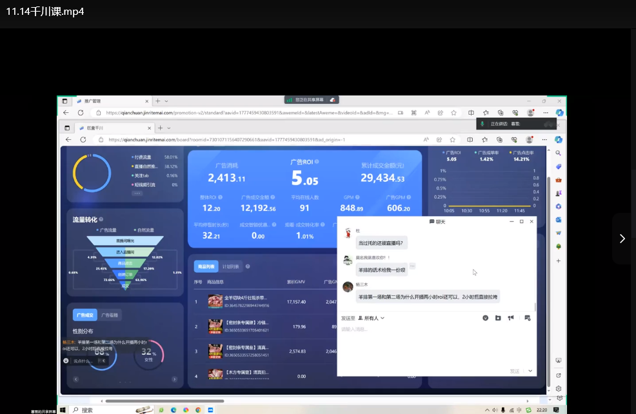The height and width of the screenshot is (414, 636).
Task: Reload the inner 巨量千川 board page
Action: tap(83, 139)
